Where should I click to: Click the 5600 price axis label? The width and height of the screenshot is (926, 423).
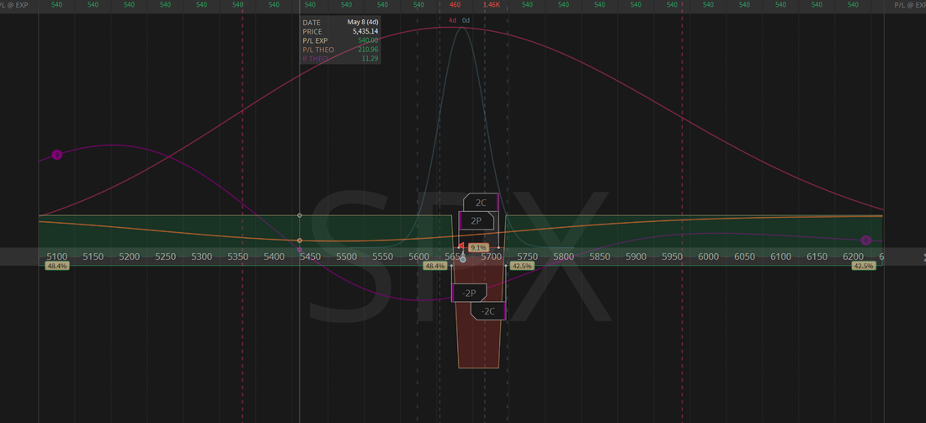(418, 256)
